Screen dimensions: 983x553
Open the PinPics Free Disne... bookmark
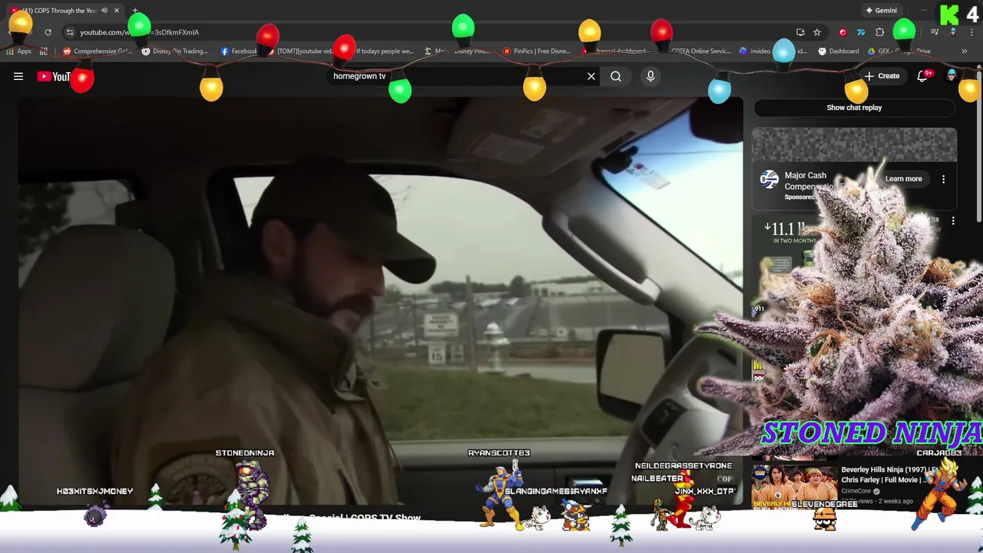click(537, 51)
